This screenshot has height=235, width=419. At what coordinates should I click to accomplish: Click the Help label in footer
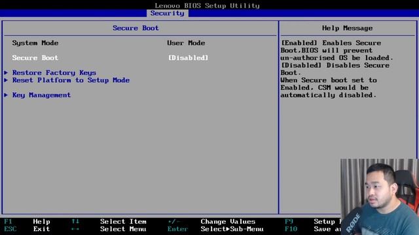[41, 221]
